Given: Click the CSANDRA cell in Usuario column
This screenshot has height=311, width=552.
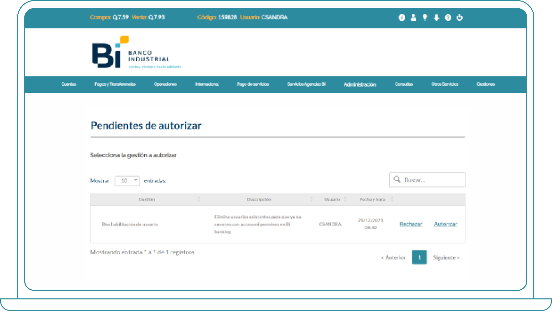Looking at the screenshot, I should [x=330, y=224].
